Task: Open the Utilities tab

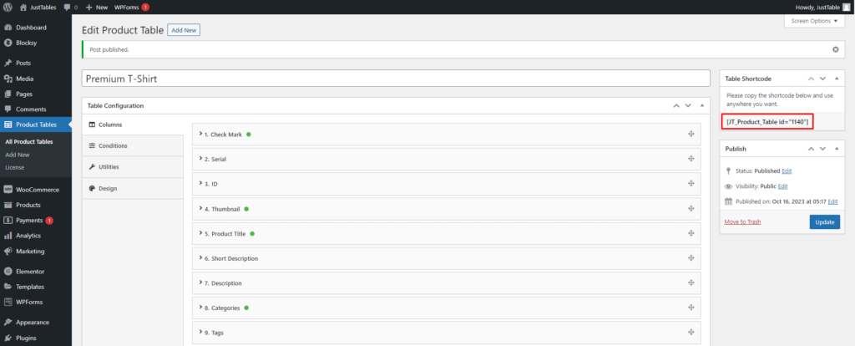Action: click(109, 166)
